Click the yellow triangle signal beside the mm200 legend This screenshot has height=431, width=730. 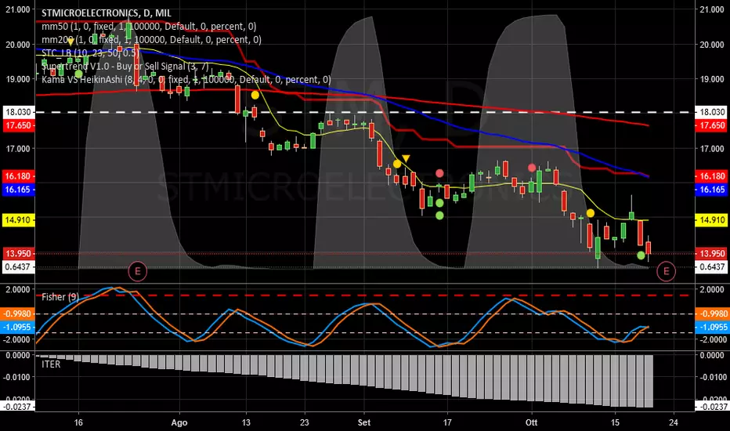(x=70, y=42)
